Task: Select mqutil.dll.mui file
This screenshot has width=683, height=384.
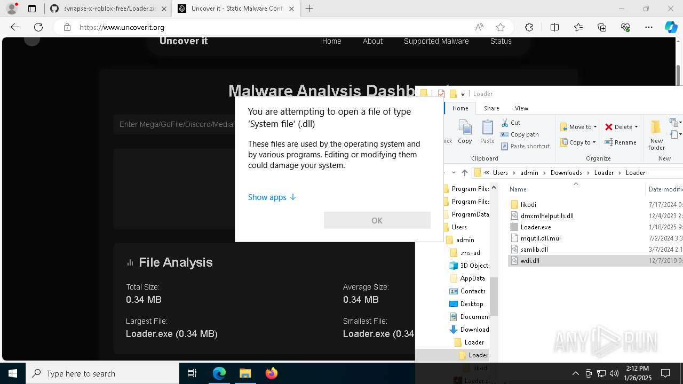Action: 541,238
